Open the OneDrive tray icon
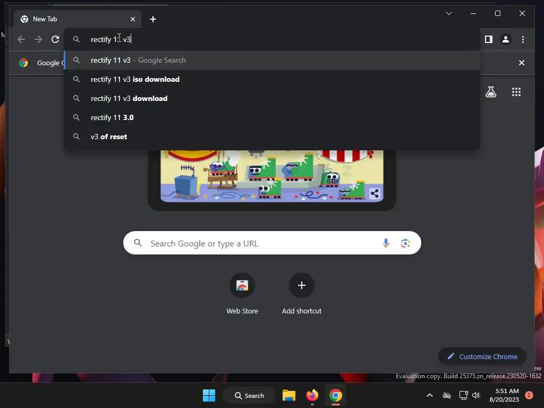Image resolution: width=544 pixels, height=408 pixels. pos(446,395)
